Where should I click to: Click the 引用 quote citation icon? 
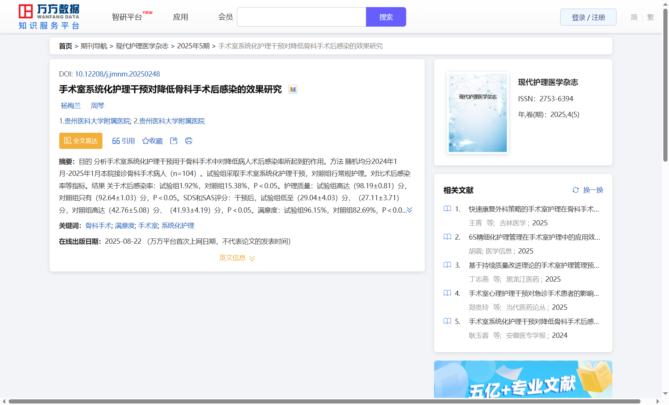coord(116,141)
